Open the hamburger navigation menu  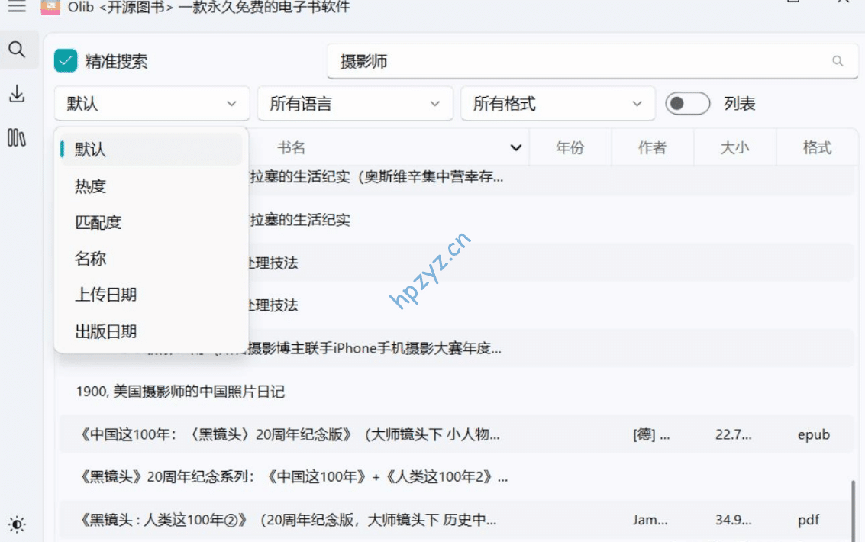click(x=16, y=7)
